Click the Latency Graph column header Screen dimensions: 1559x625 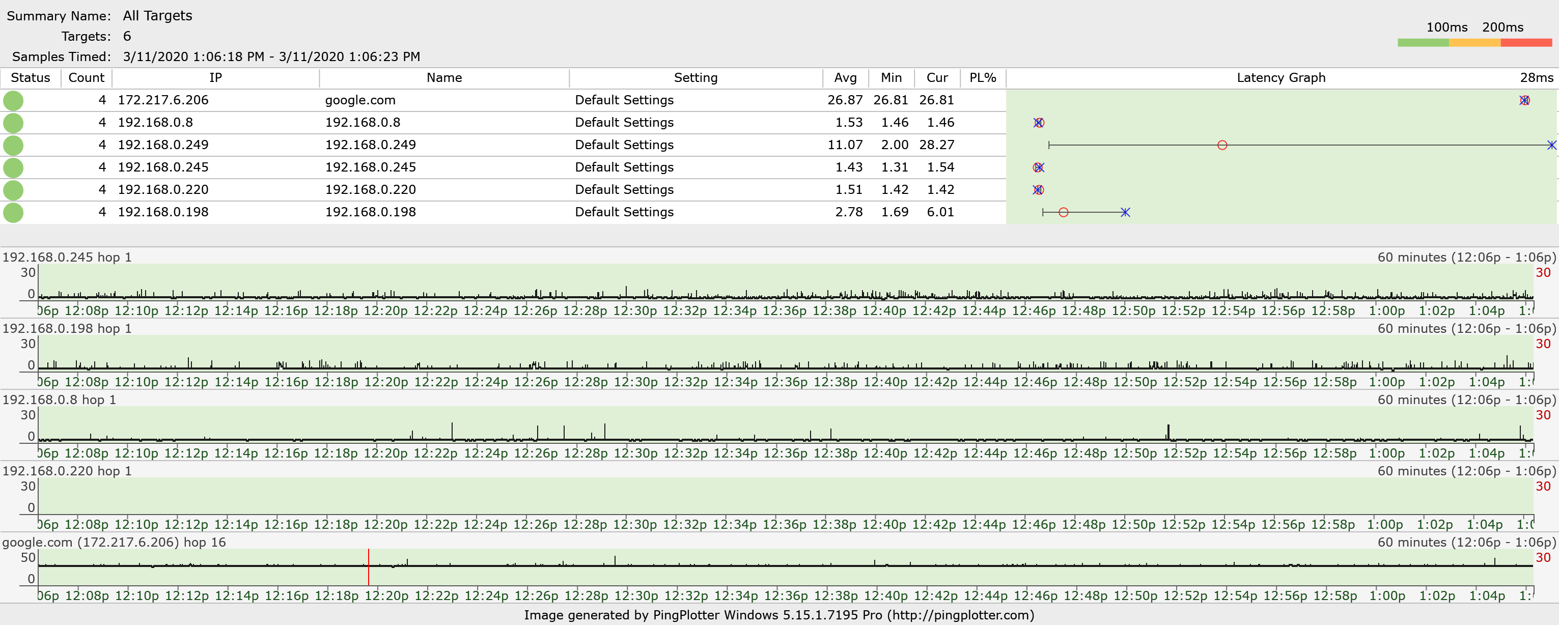(1280, 77)
